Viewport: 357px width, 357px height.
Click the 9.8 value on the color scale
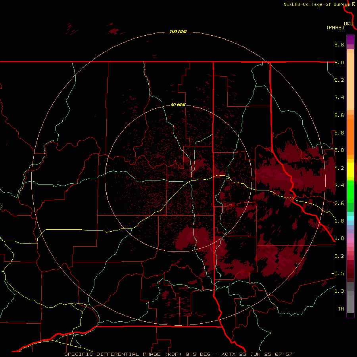pos(339,44)
